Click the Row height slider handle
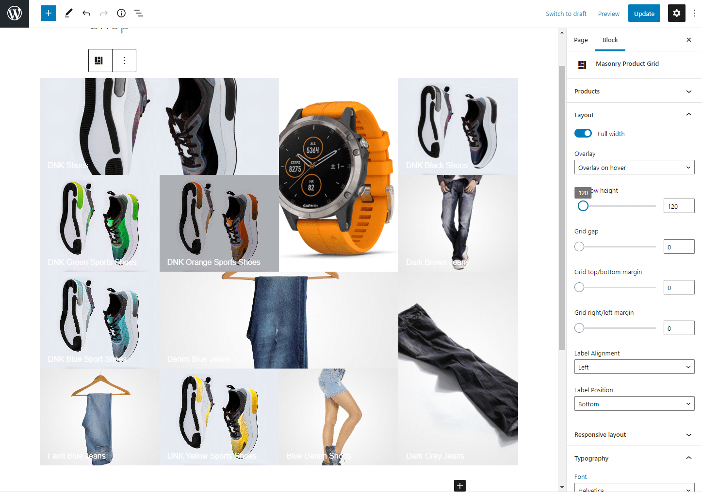702x493 pixels. point(583,206)
